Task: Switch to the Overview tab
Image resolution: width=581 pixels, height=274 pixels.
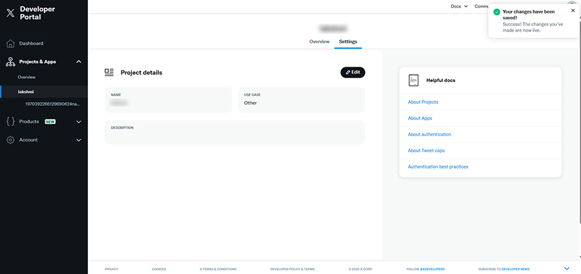Action: point(320,41)
